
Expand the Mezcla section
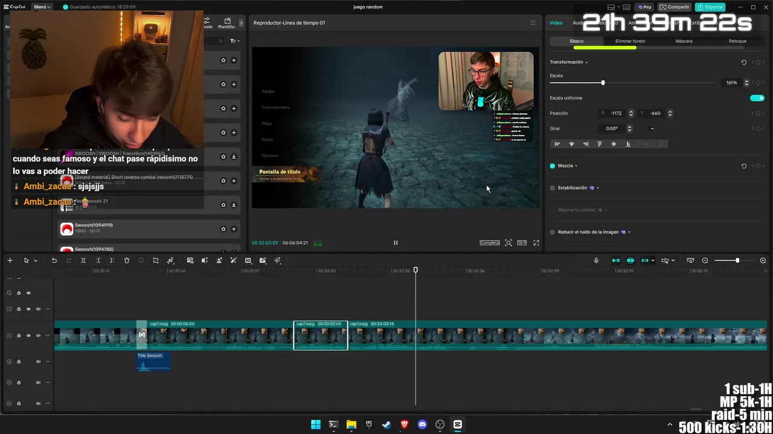[x=576, y=166]
